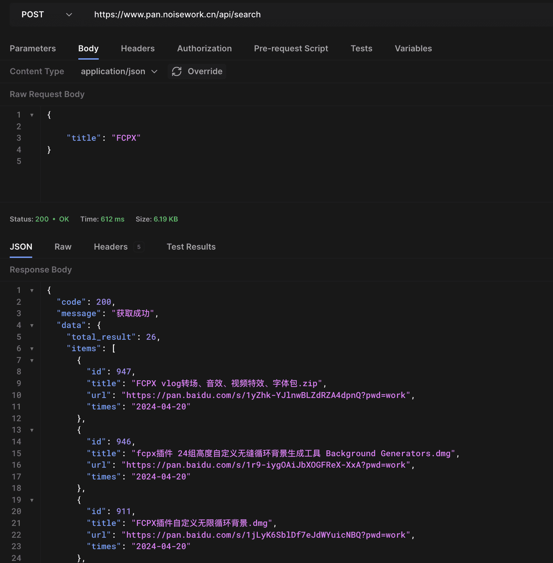The image size is (553, 563).
Task: Collapse the "items" array fold arrow
Action: (32, 349)
